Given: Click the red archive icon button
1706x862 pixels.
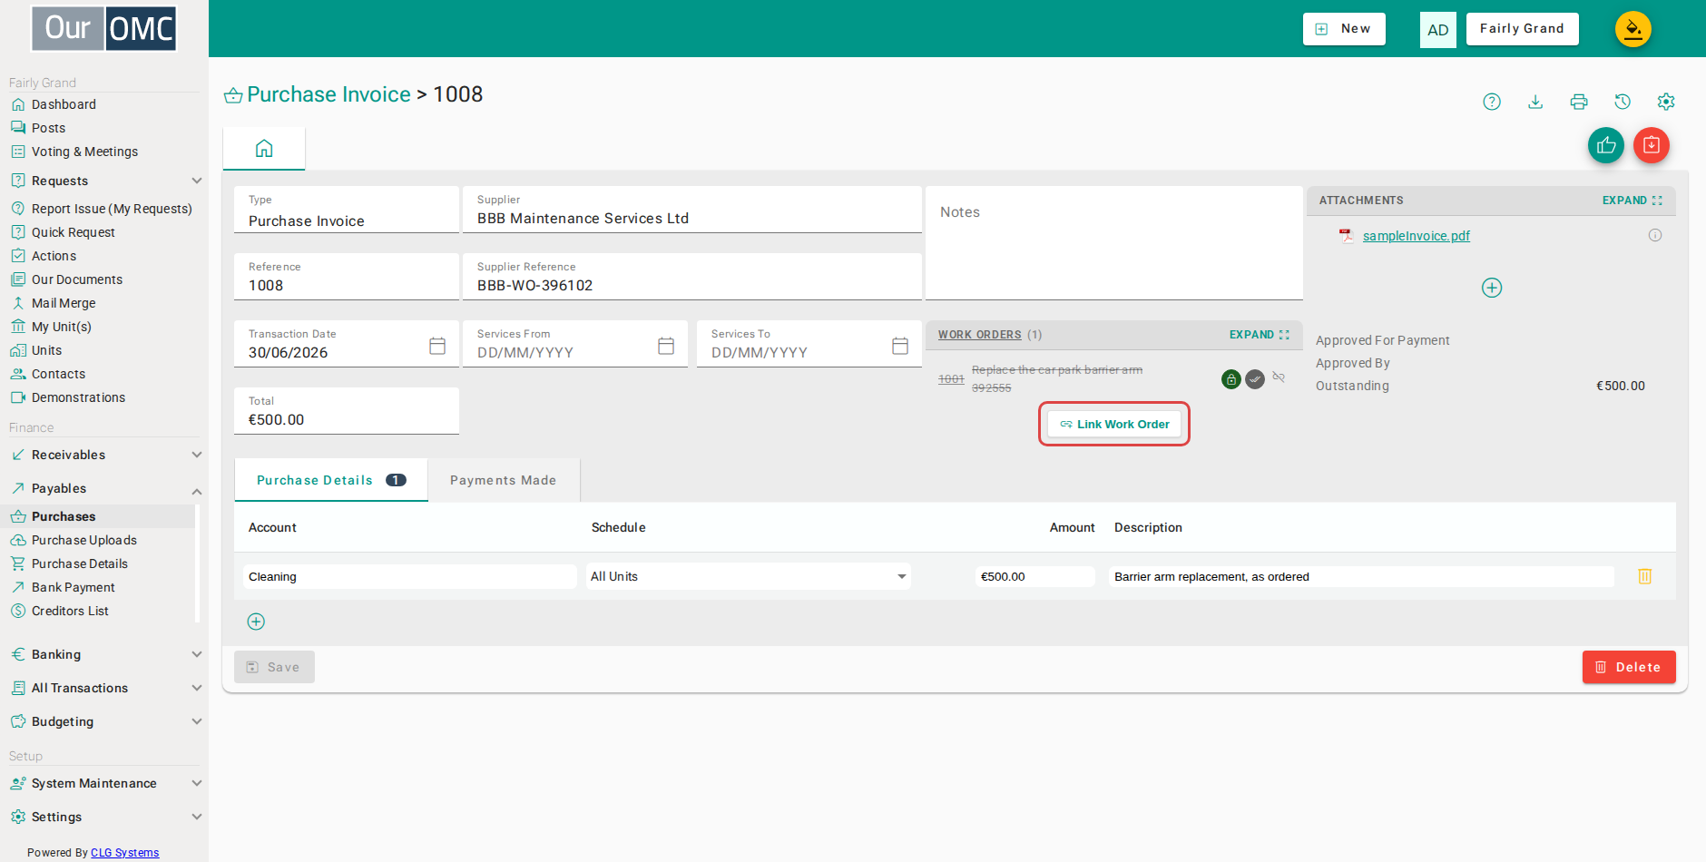Looking at the screenshot, I should click(1652, 145).
